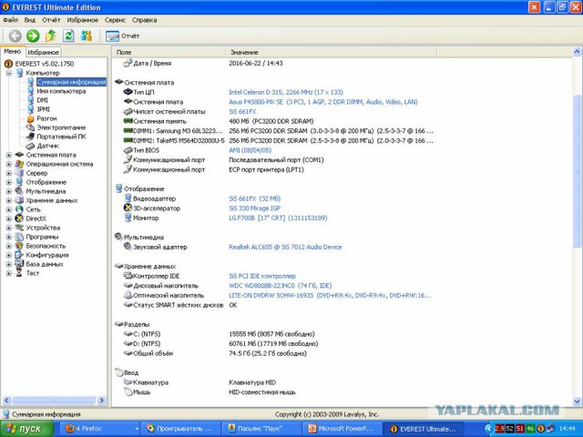The image size is (583, 437).
Task: Switch to the Меню tab
Action: 12,52
